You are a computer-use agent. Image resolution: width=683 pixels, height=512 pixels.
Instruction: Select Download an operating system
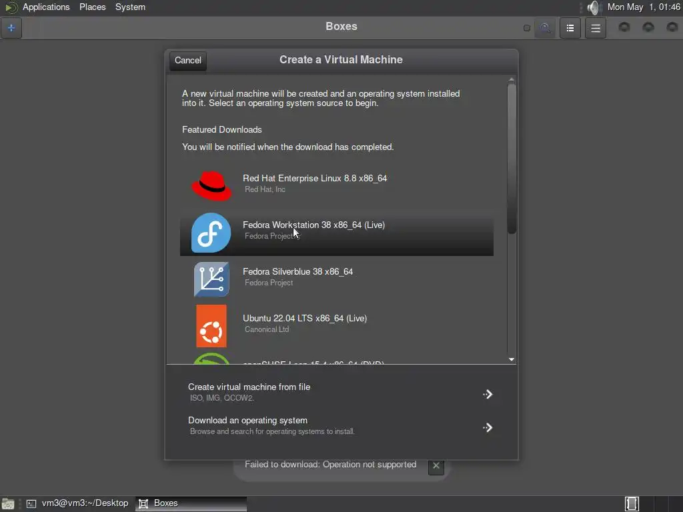[341, 425]
